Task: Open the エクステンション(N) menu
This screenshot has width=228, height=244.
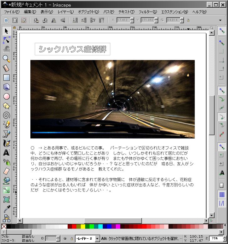Action: pyautogui.click(x=174, y=12)
